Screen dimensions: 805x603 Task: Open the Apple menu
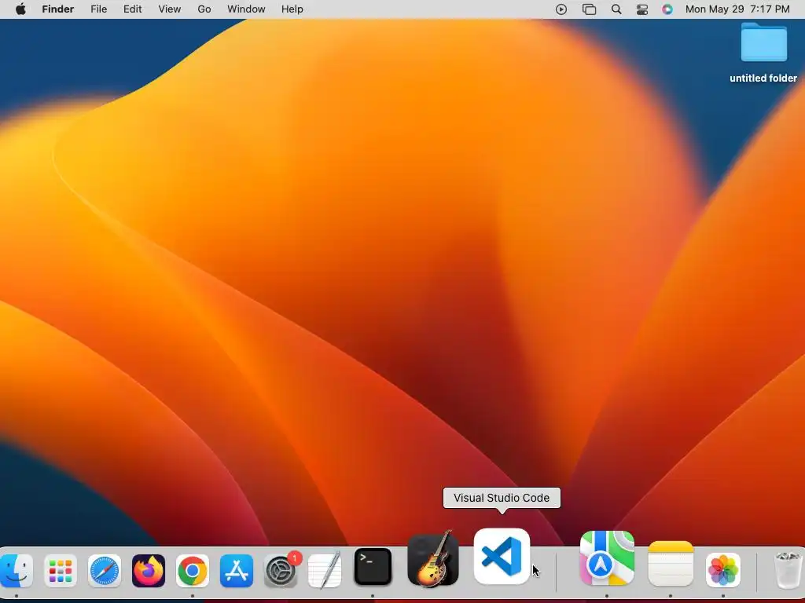coord(20,9)
